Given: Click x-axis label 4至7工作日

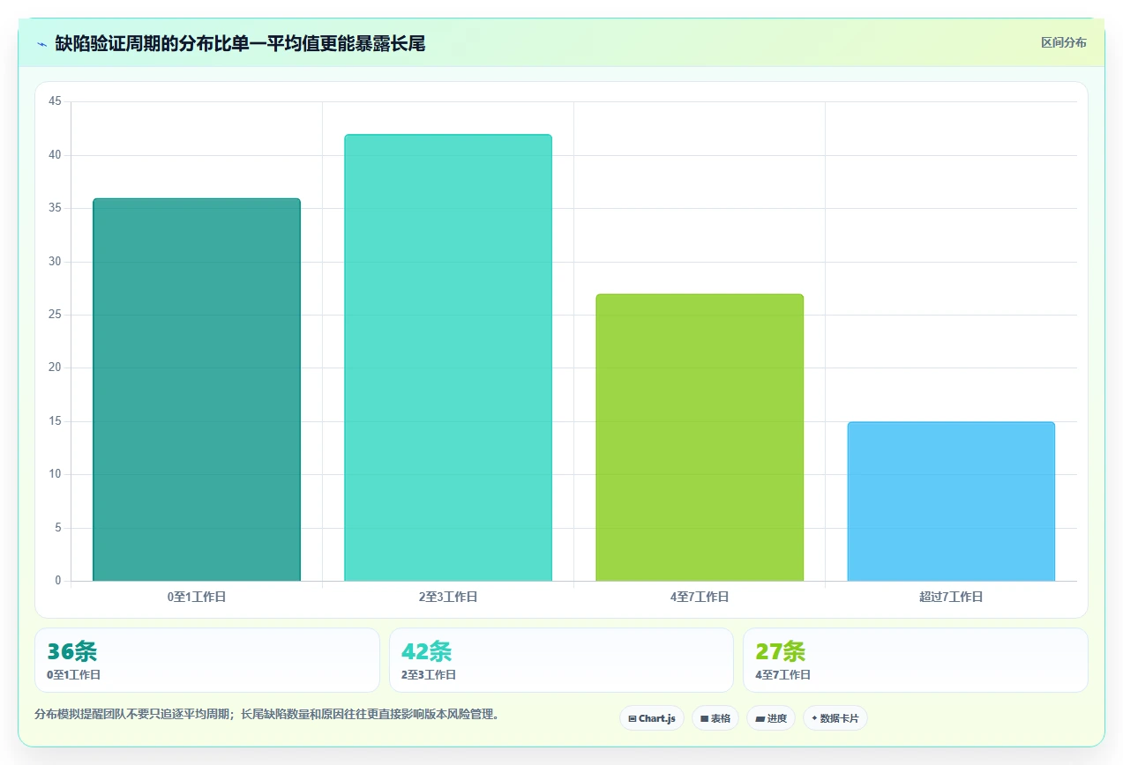Looking at the screenshot, I should pos(700,597).
